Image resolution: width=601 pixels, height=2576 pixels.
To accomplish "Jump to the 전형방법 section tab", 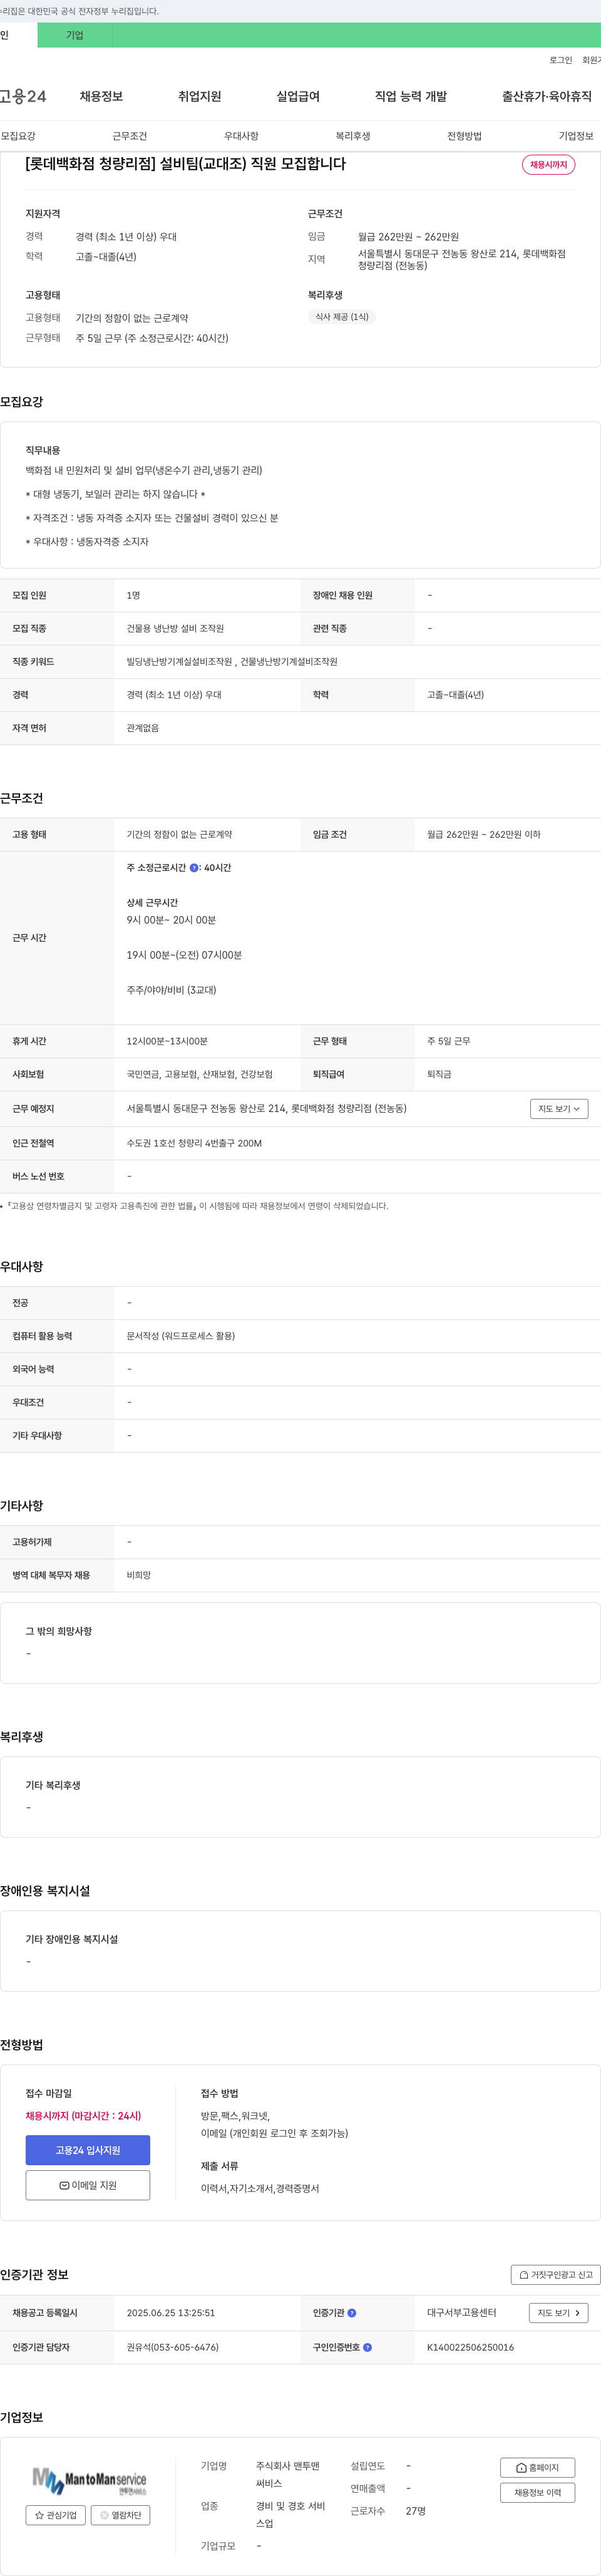I will pos(464,136).
